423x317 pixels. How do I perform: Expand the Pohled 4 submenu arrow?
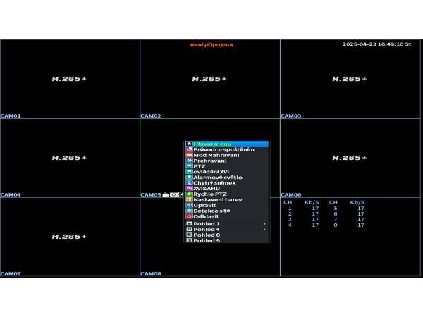pyautogui.click(x=264, y=230)
